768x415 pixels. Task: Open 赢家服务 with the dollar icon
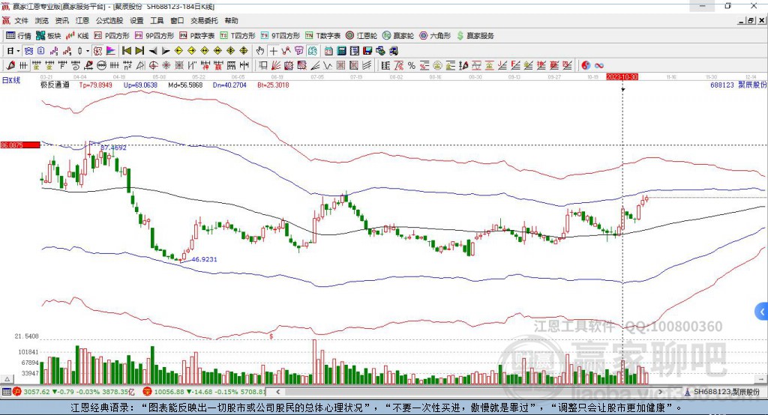coord(475,36)
